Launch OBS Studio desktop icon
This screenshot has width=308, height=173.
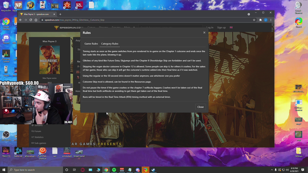tap(6, 136)
